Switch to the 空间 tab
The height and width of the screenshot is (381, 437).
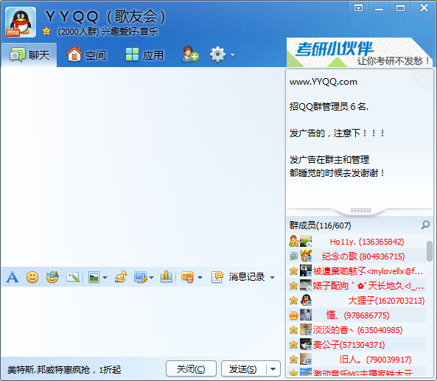tap(86, 55)
